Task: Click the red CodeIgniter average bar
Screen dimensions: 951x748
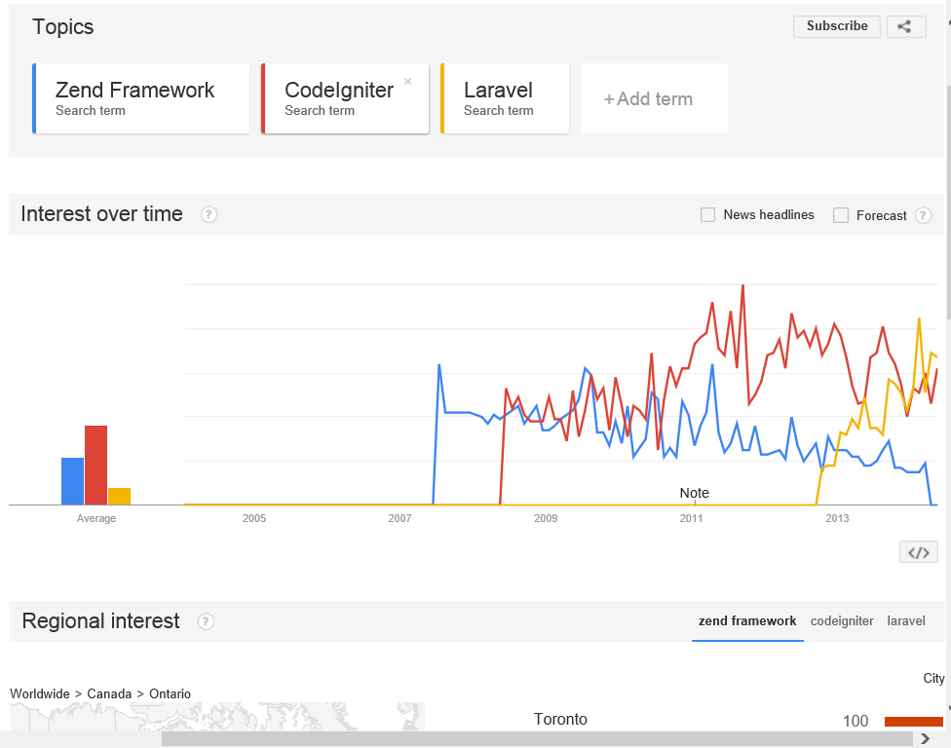Action: [x=95, y=465]
